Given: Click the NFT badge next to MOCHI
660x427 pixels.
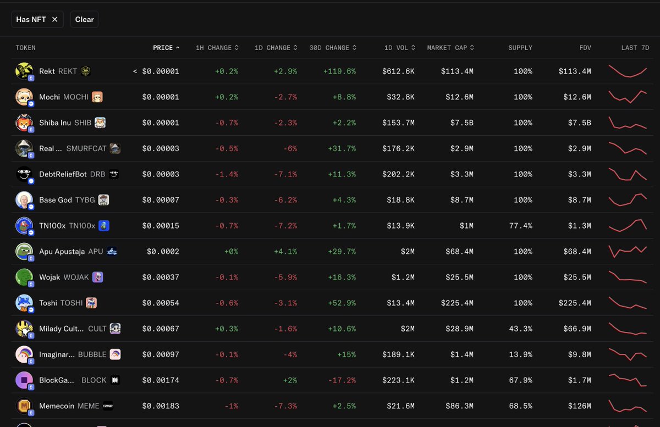Looking at the screenshot, I should point(97,97).
